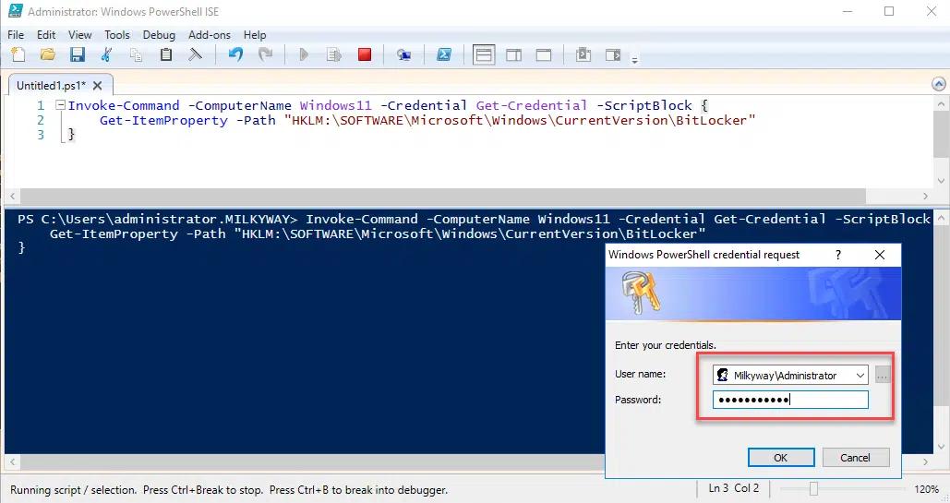The height and width of the screenshot is (503, 950).
Task: Run Script green play icon
Action: tap(304, 54)
